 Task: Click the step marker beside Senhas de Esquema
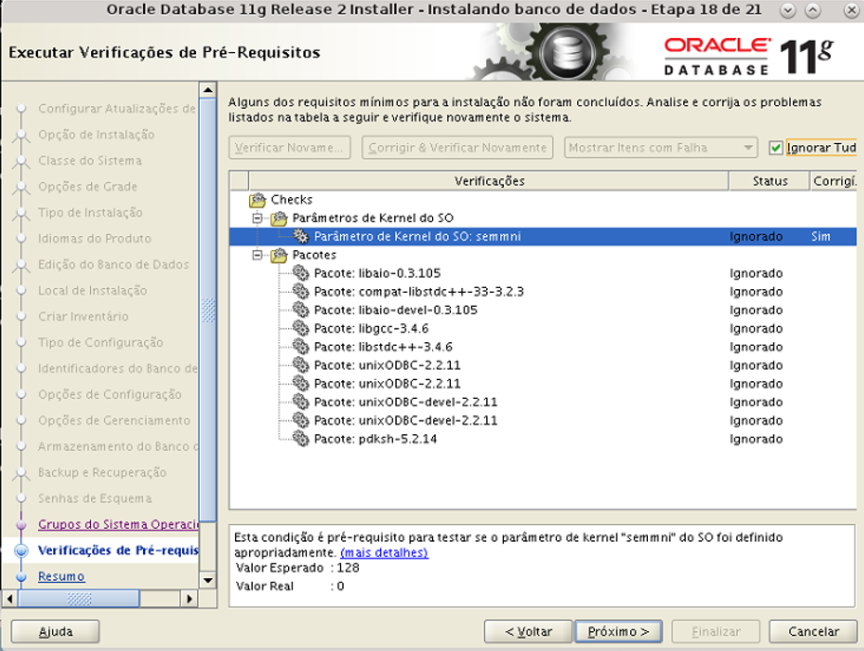click(22, 498)
